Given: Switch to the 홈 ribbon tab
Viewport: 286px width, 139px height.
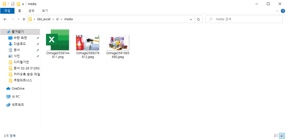Looking at the screenshot, I should pos(20,11).
